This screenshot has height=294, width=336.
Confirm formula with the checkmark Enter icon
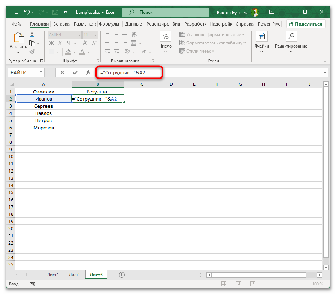coord(75,72)
